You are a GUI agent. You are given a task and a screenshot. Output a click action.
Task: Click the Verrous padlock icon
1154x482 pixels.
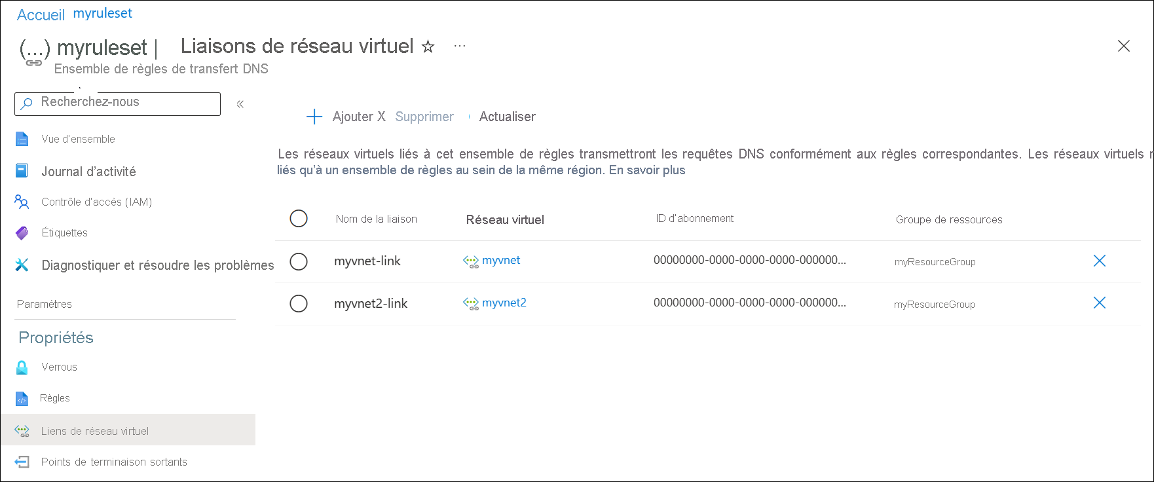click(22, 367)
